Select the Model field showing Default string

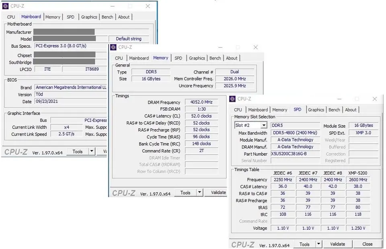[x=129, y=39]
